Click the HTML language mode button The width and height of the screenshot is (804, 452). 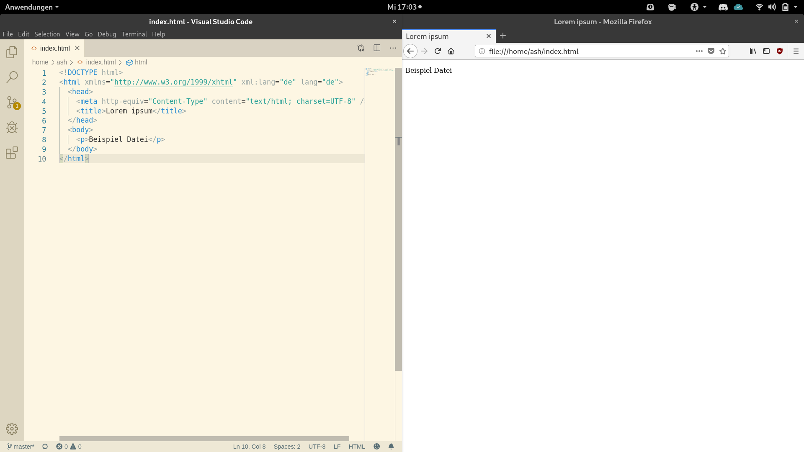(x=357, y=447)
